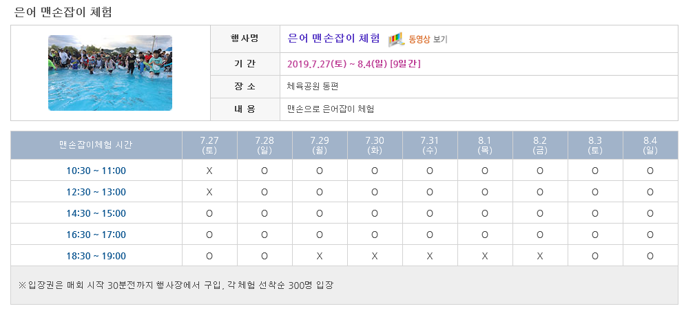
Task: Click the 12:30 ~ 13:00 time slot label
Action: (96, 192)
